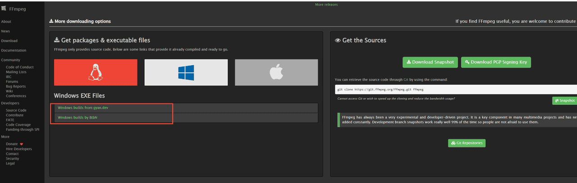Click the git clone command field
Screen dimensions: 577x183
coord(455,89)
